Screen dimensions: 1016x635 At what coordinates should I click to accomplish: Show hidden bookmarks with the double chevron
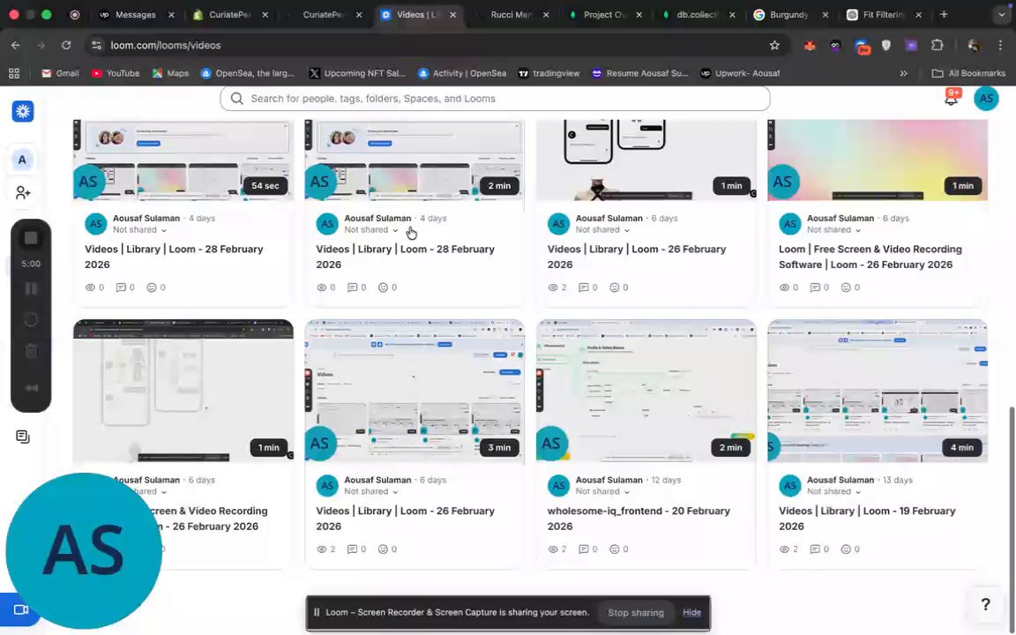point(903,73)
